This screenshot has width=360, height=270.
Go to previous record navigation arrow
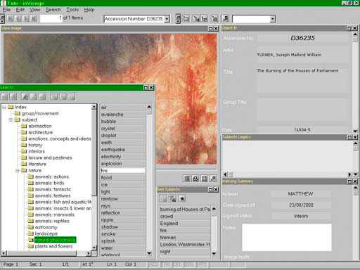[x=19, y=18]
